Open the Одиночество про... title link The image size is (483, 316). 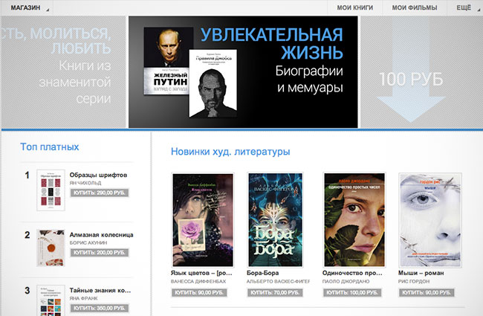tap(352, 273)
